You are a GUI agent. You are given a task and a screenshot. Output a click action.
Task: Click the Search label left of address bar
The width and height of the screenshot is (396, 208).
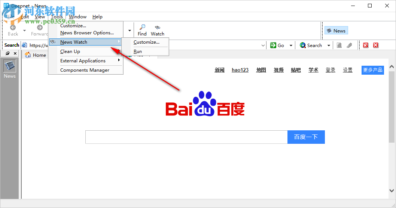[x=12, y=45]
